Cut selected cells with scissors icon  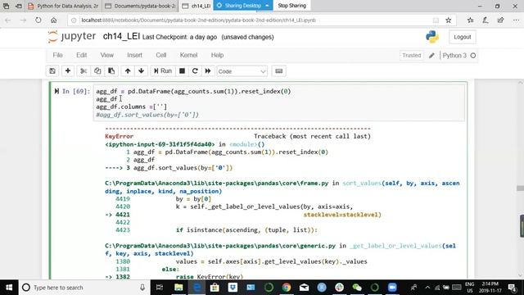click(84, 71)
